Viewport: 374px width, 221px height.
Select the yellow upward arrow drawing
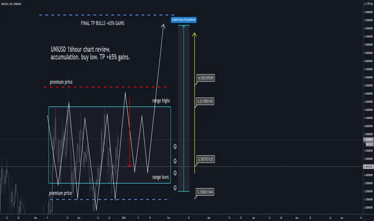(195, 103)
